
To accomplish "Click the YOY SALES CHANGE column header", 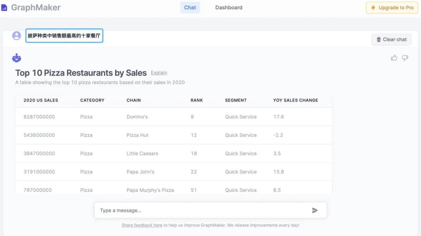I will click(x=295, y=100).
